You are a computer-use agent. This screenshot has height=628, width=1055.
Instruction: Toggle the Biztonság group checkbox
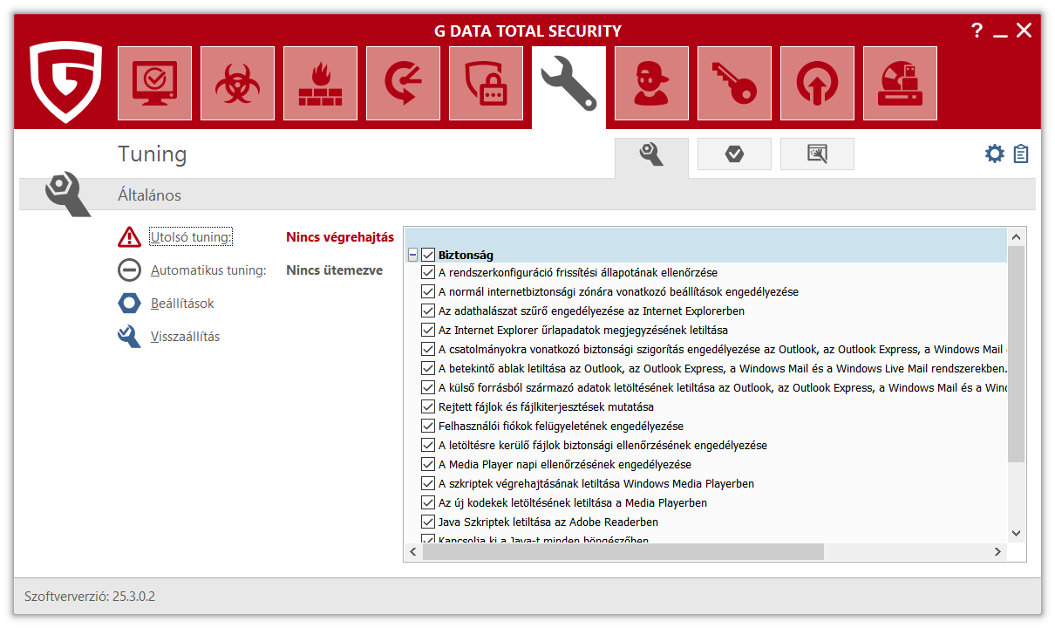click(x=428, y=256)
